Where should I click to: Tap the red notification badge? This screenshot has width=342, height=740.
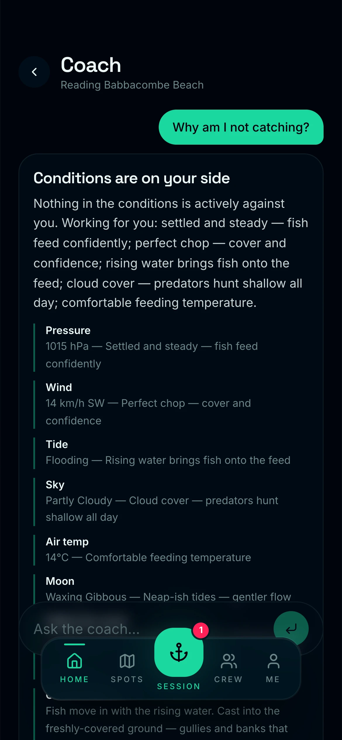[x=201, y=630]
